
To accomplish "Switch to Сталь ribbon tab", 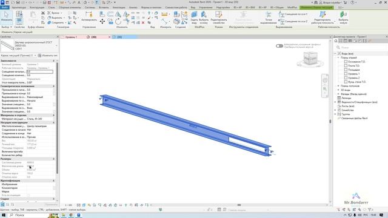I will pos(51,7).
